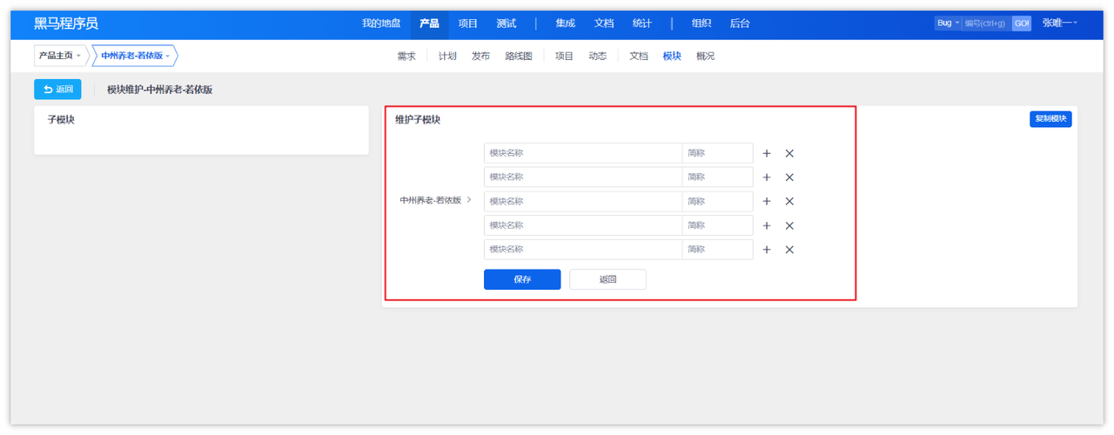The image size is (1114, 435).
Task: Click the plus icon in second module row
Action: coord(767,177)
